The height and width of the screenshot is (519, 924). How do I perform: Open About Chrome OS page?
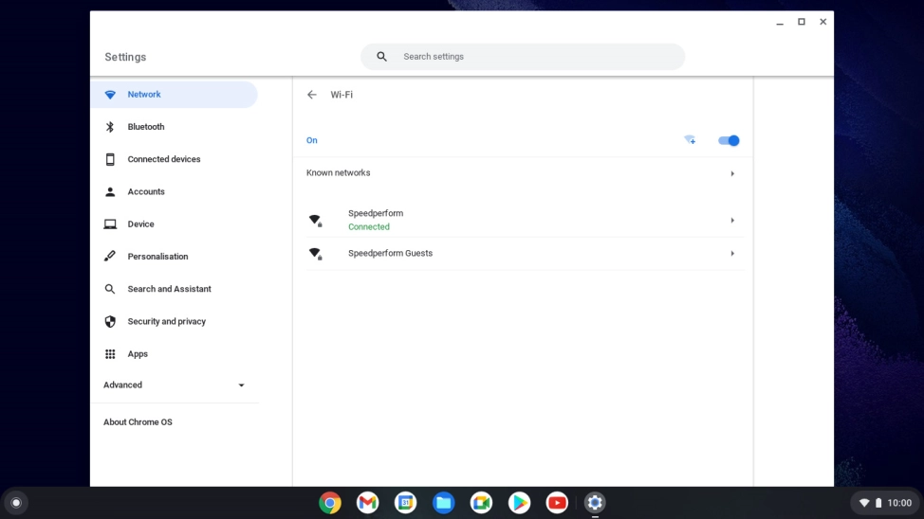[138, 422]
